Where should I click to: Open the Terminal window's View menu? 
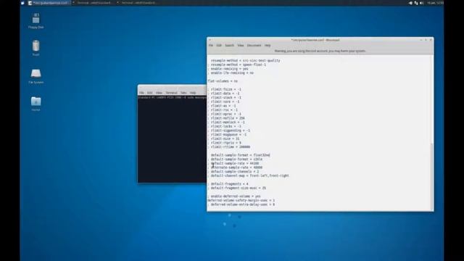159,93
